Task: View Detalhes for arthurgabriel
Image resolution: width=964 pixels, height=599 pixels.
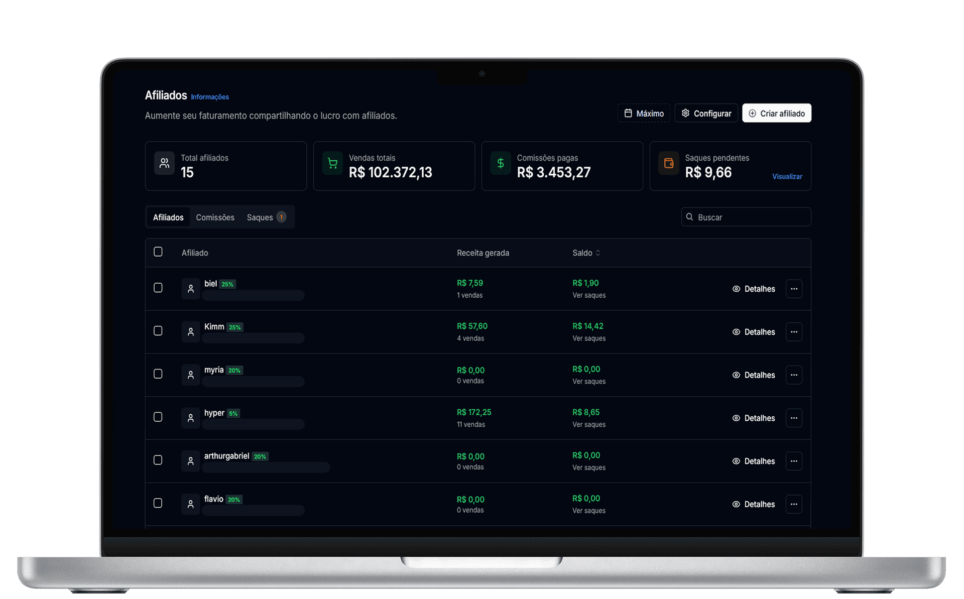Action: click(754, 461)
